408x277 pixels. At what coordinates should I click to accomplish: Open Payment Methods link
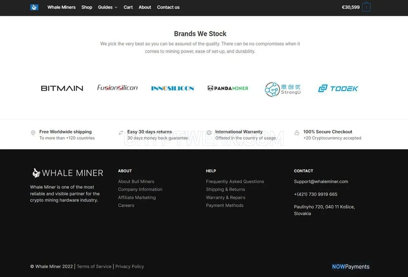coord(224,205)
